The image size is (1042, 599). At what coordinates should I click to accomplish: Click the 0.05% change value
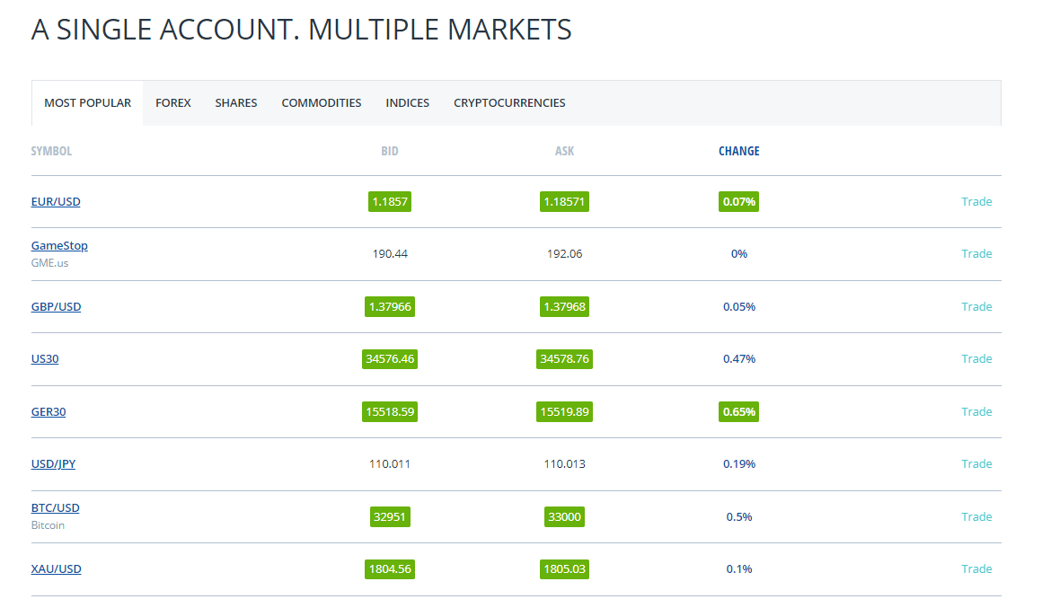coord(739,306)
